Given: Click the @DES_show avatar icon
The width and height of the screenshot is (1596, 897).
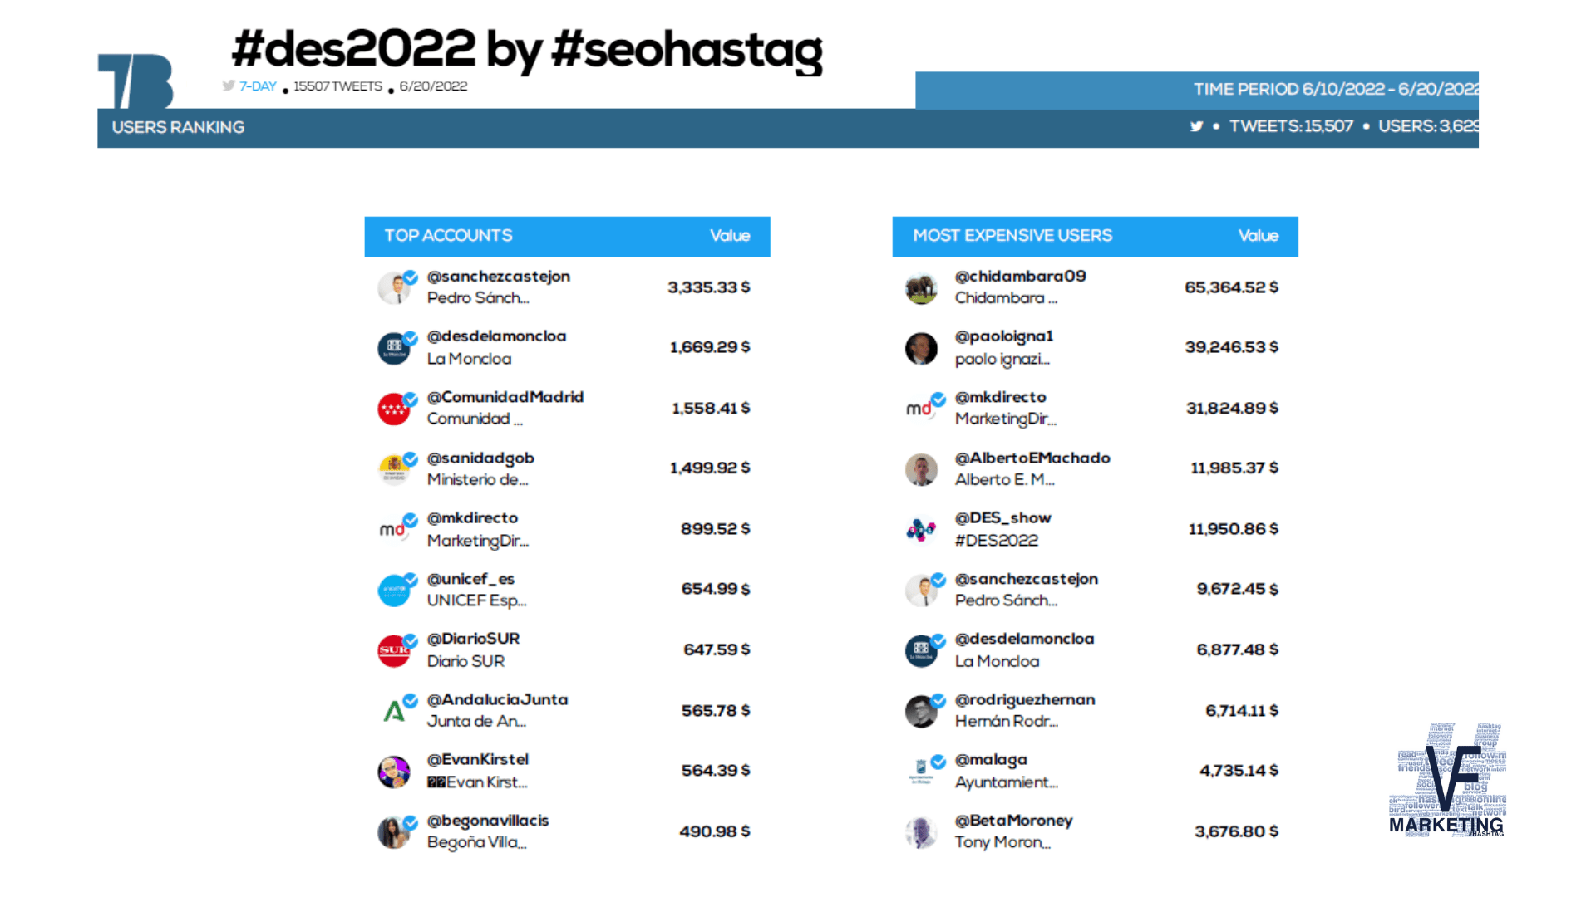Looking at the screenshot, I should tap(921, 529).
